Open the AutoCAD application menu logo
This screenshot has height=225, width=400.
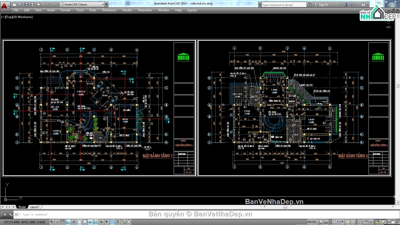[4, 5]
